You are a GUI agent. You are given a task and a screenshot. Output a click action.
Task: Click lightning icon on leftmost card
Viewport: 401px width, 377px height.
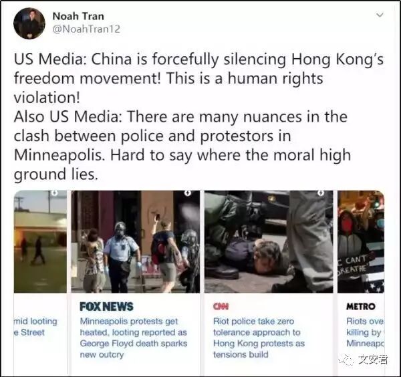pyautogui.click(x=54, y=193)
